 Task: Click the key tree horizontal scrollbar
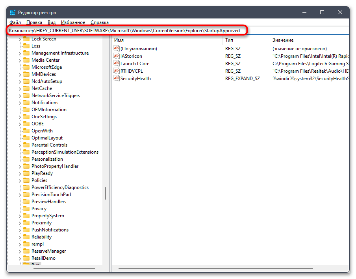coord(64,268)
